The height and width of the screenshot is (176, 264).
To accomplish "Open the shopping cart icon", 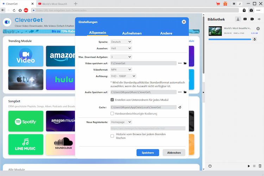I will 218,4.
